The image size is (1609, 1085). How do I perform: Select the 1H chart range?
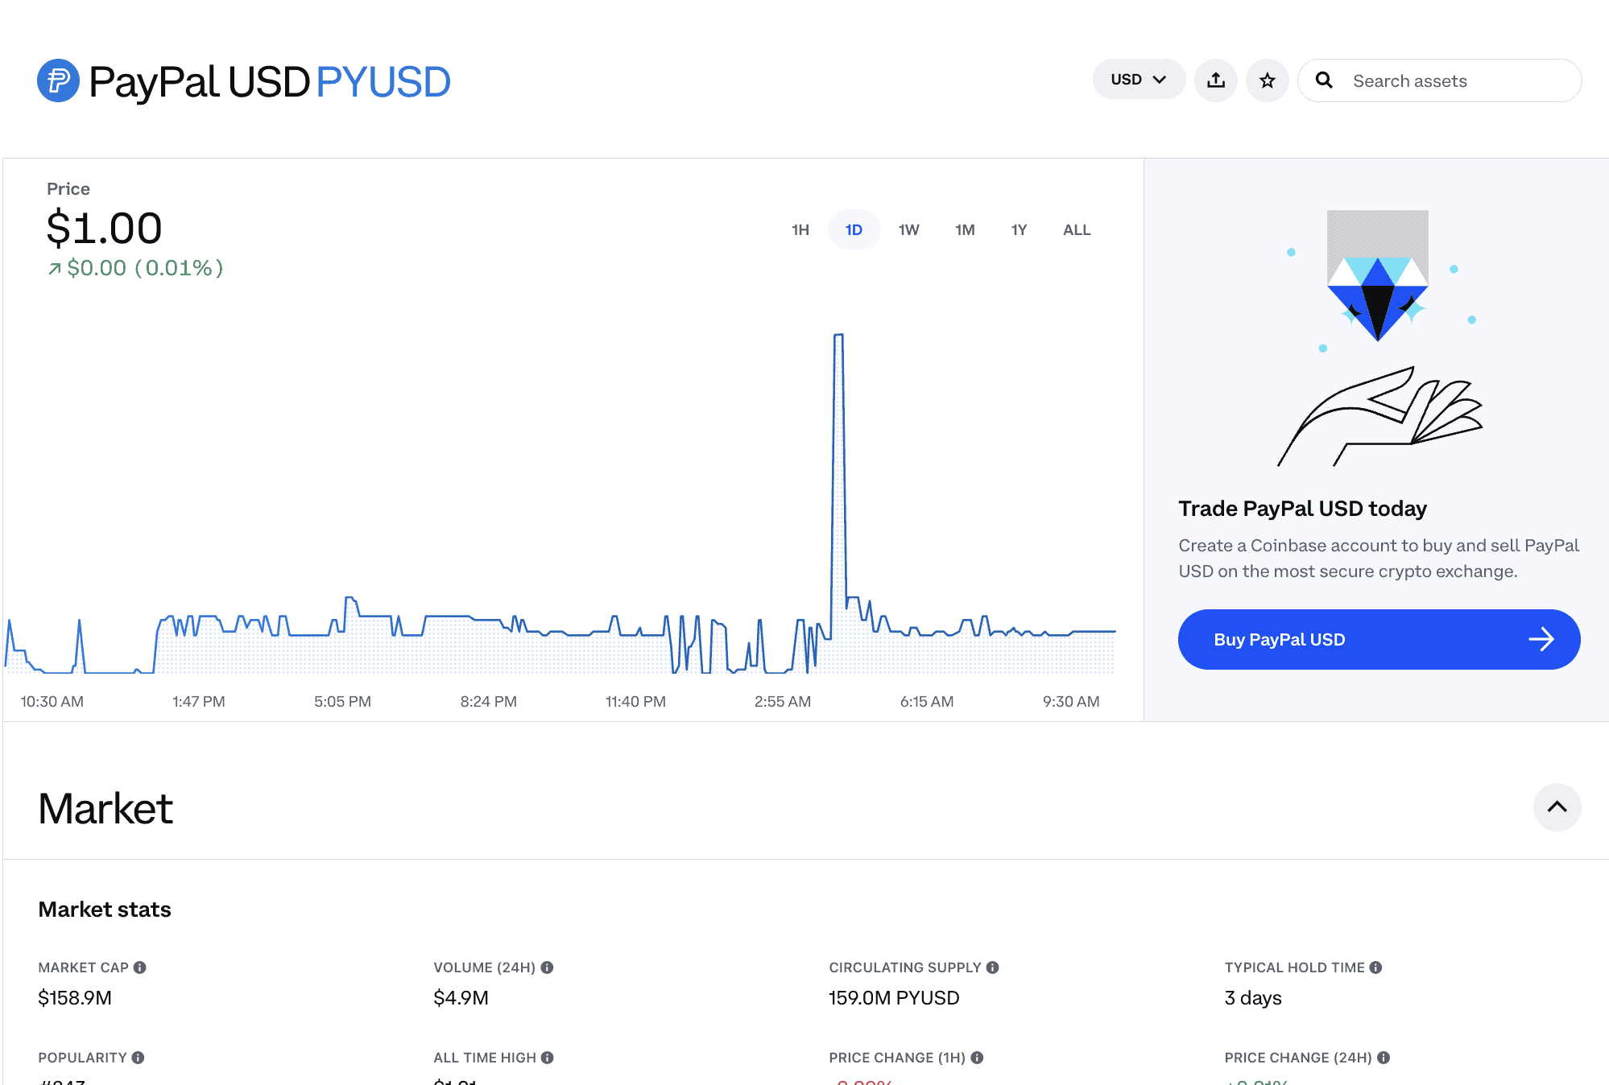[800, 230]
